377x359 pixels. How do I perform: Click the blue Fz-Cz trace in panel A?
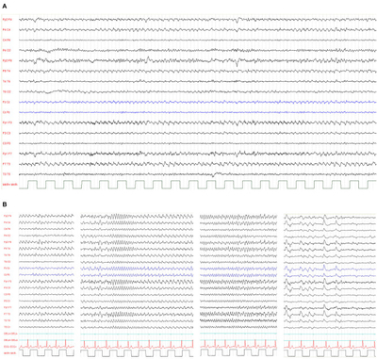198,102
